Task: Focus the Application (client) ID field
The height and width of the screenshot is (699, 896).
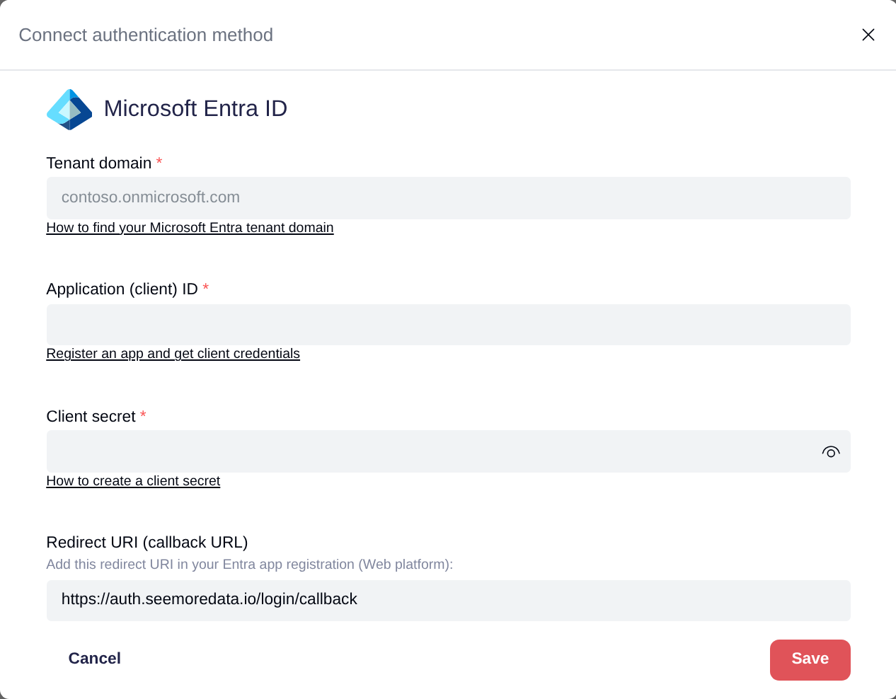Action: tap(448, 325)
